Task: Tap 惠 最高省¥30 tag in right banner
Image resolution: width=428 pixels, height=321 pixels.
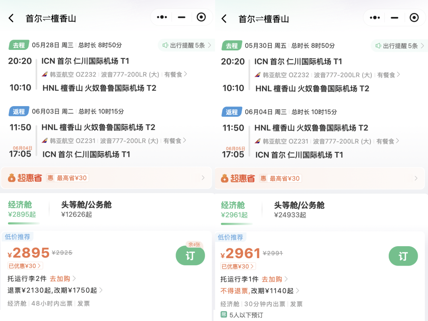Action: [x=280, y=179]
